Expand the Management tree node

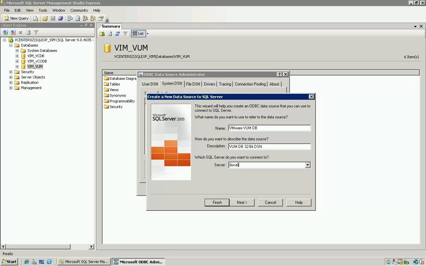[x=11, y=88]
